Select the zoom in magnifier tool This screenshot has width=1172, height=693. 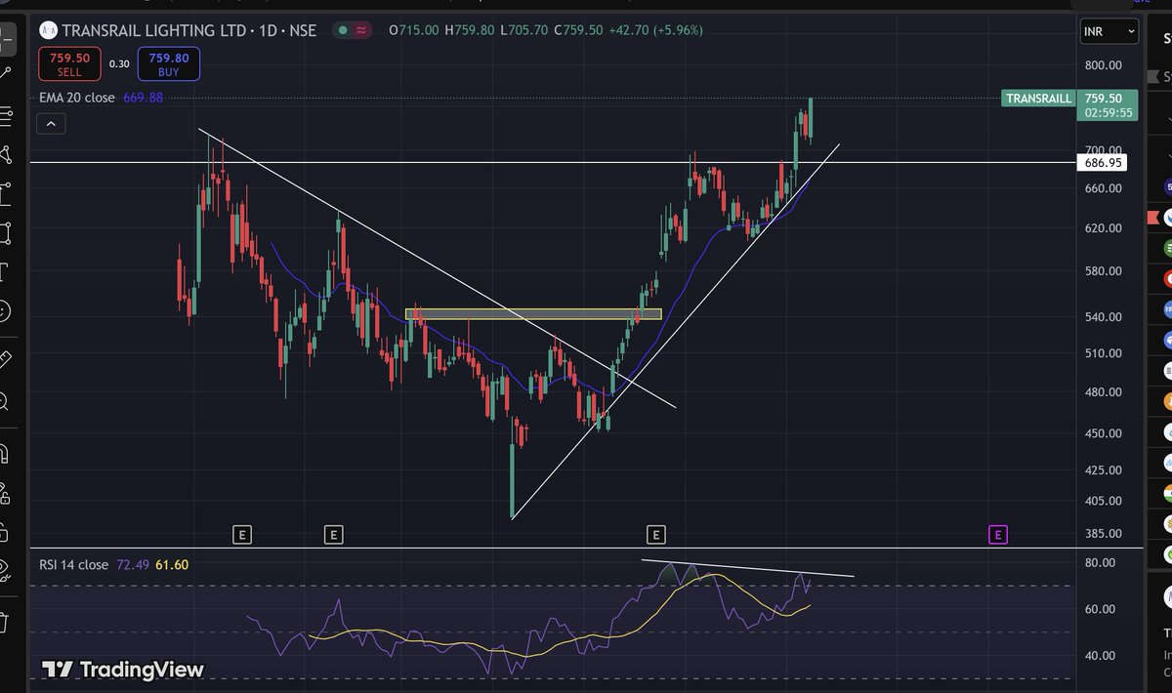pyautogui.click(x=5, y=400)
